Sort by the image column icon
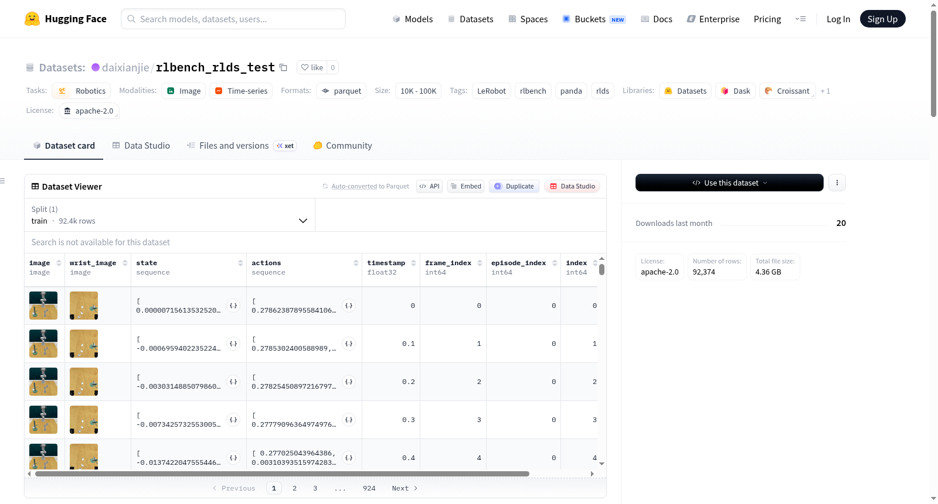The image size is (938, 504). [59, 263]
